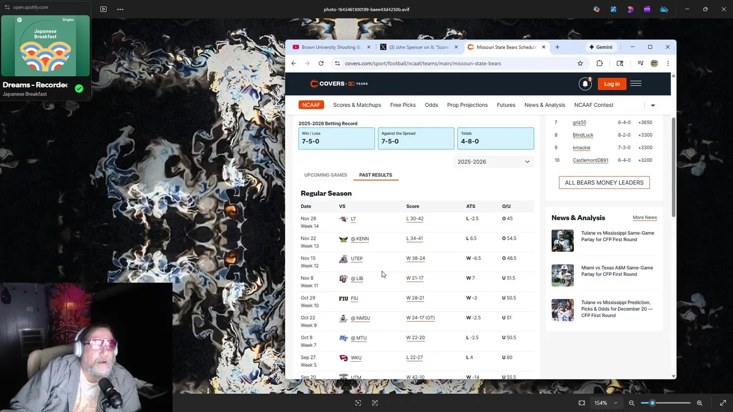Open the Chrome profile avatar
Image resolution: width=733 pixels, height=412 pixels.
point(654,64)
